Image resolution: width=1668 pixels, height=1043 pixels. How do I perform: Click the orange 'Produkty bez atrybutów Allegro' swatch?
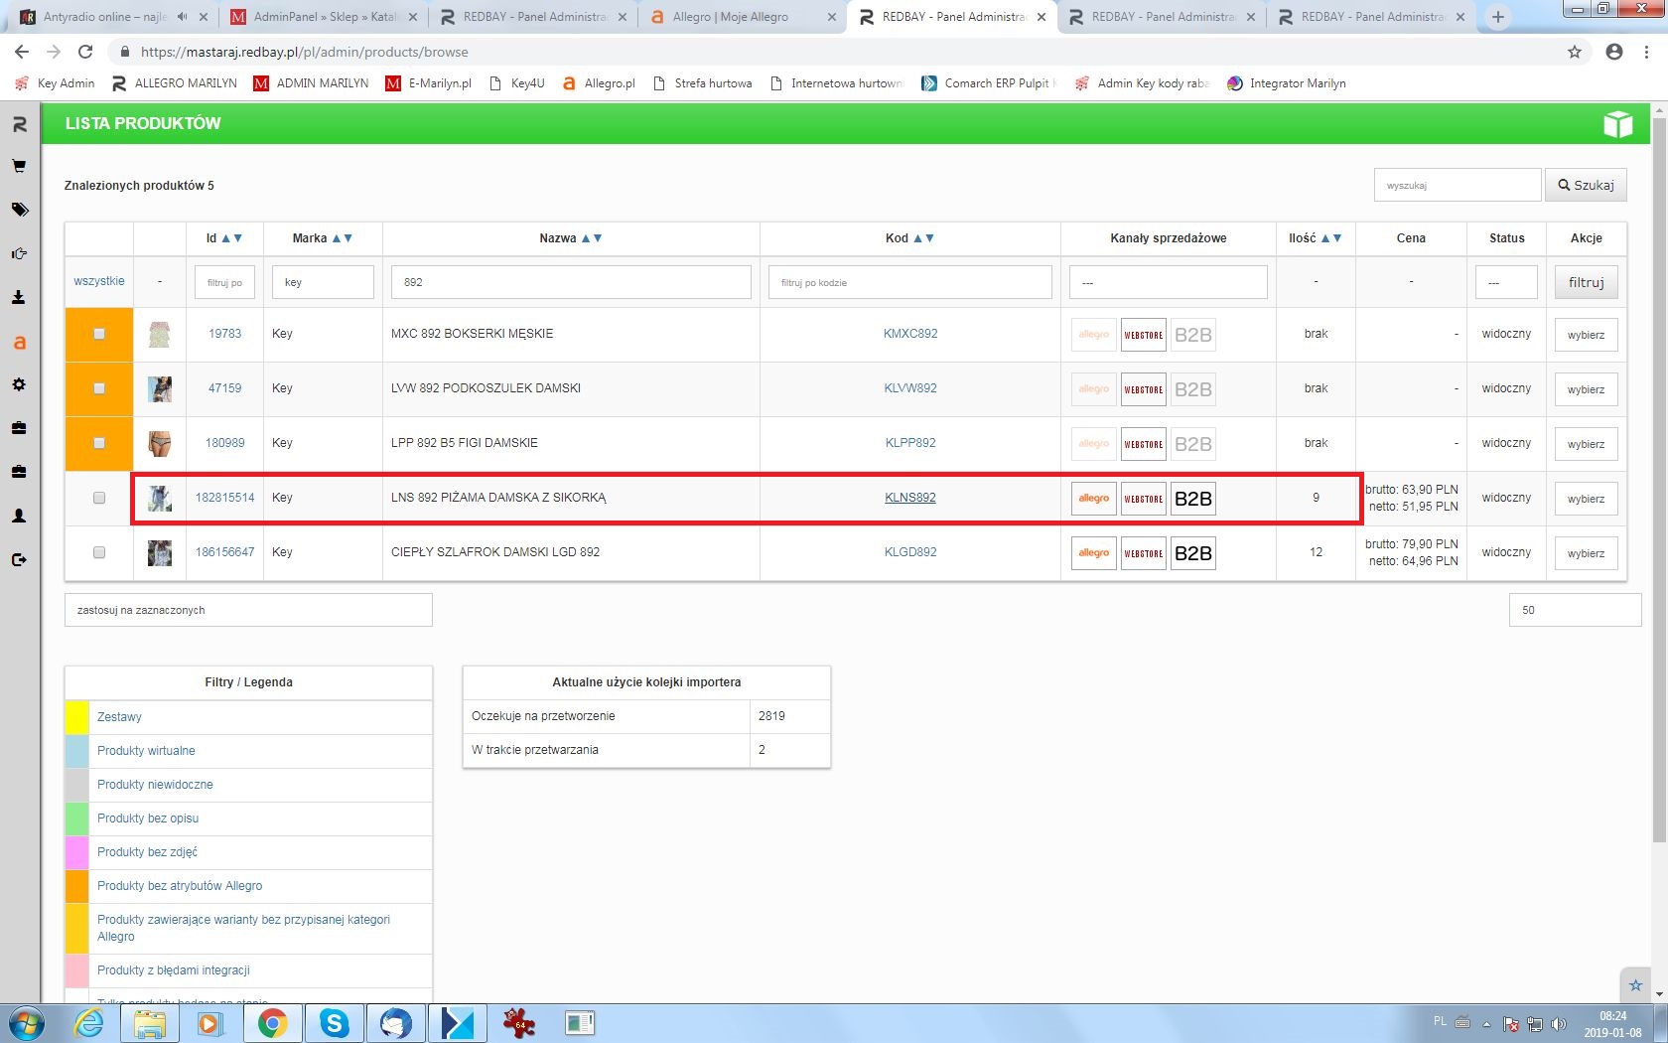click(x=76, y=886)
